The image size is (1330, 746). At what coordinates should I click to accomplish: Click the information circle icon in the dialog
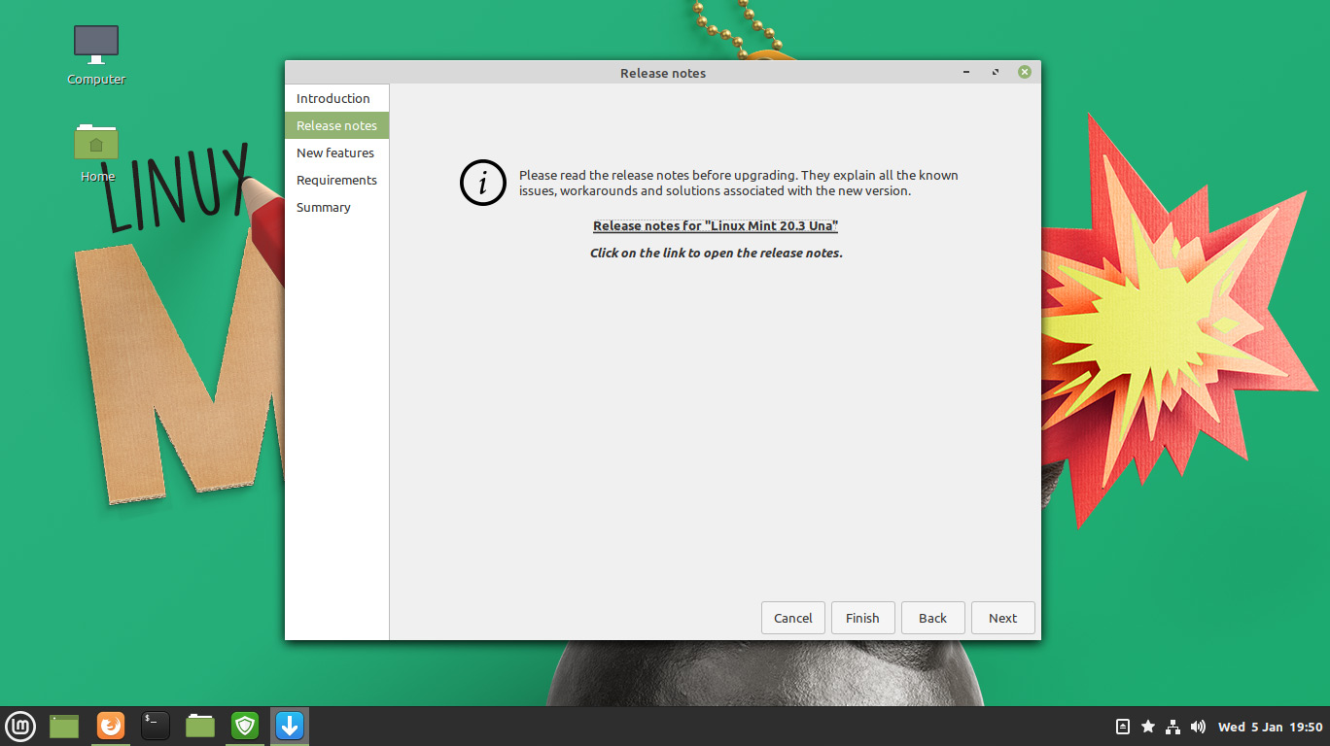click(x=483, y=183)
